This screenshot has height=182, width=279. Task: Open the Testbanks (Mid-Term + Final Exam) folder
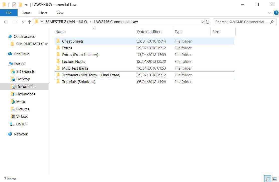pyautogui.click(x=91, y=75)
